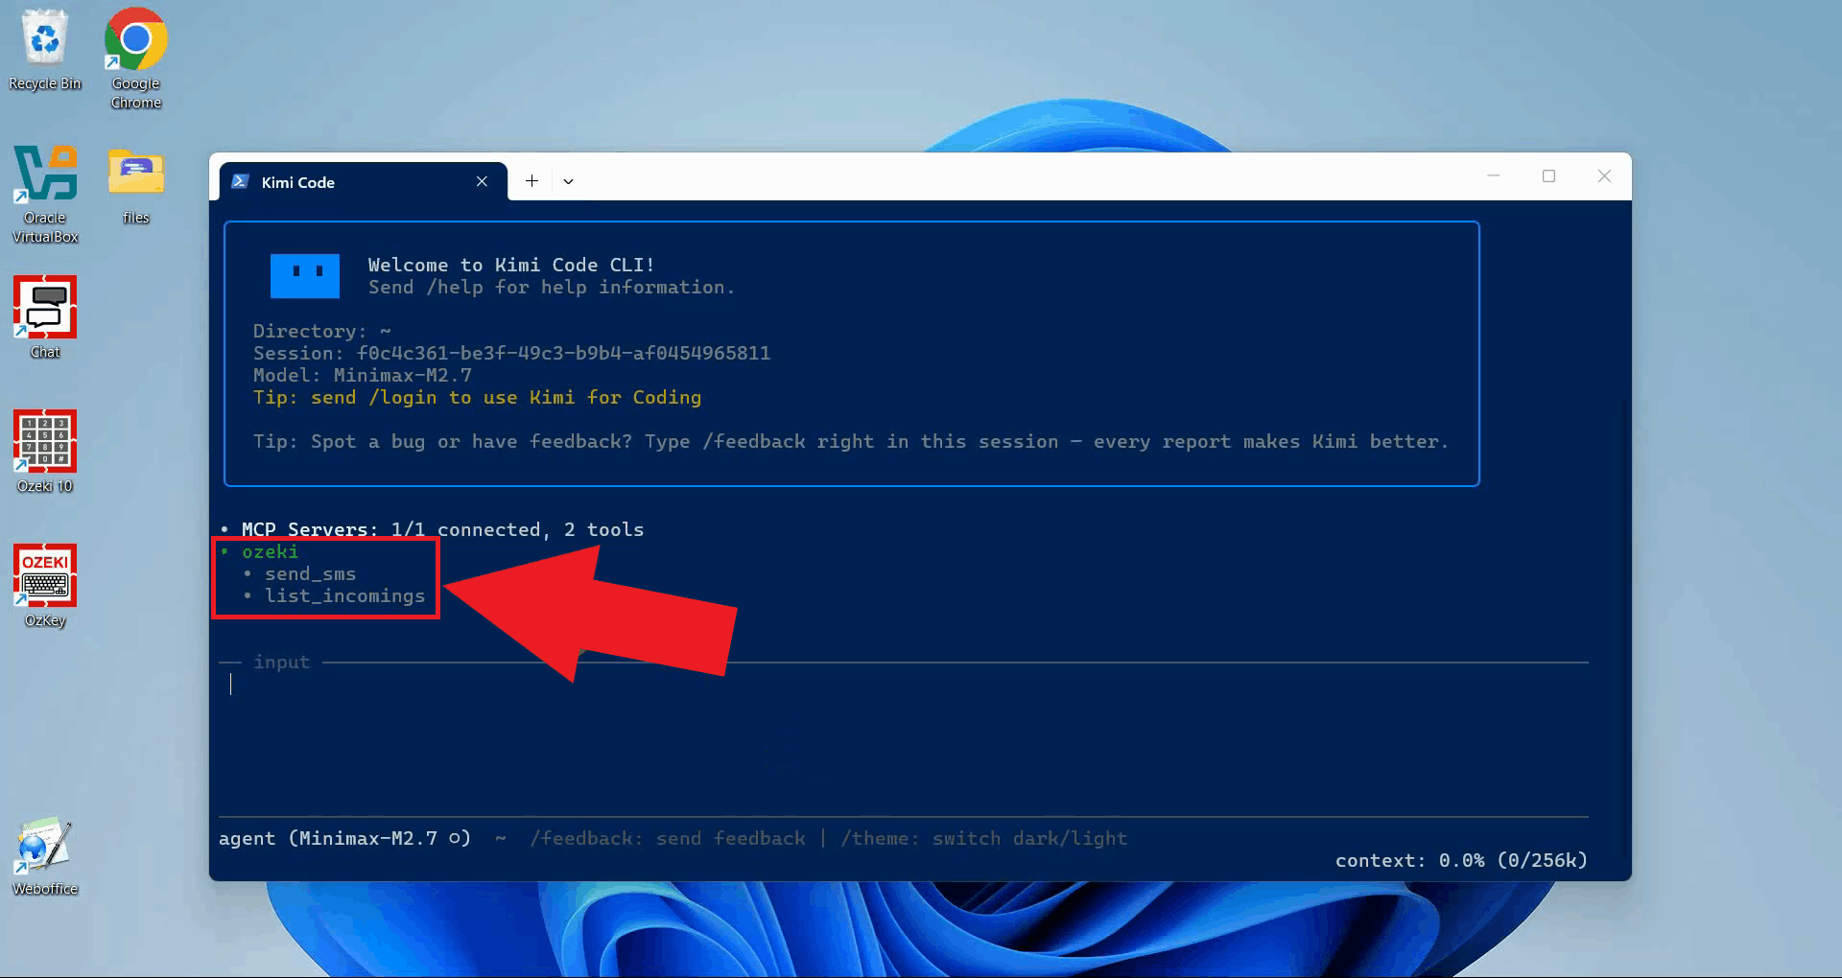Close the terminal window
1842x978 pixels.
click(x=1604, y=175)
